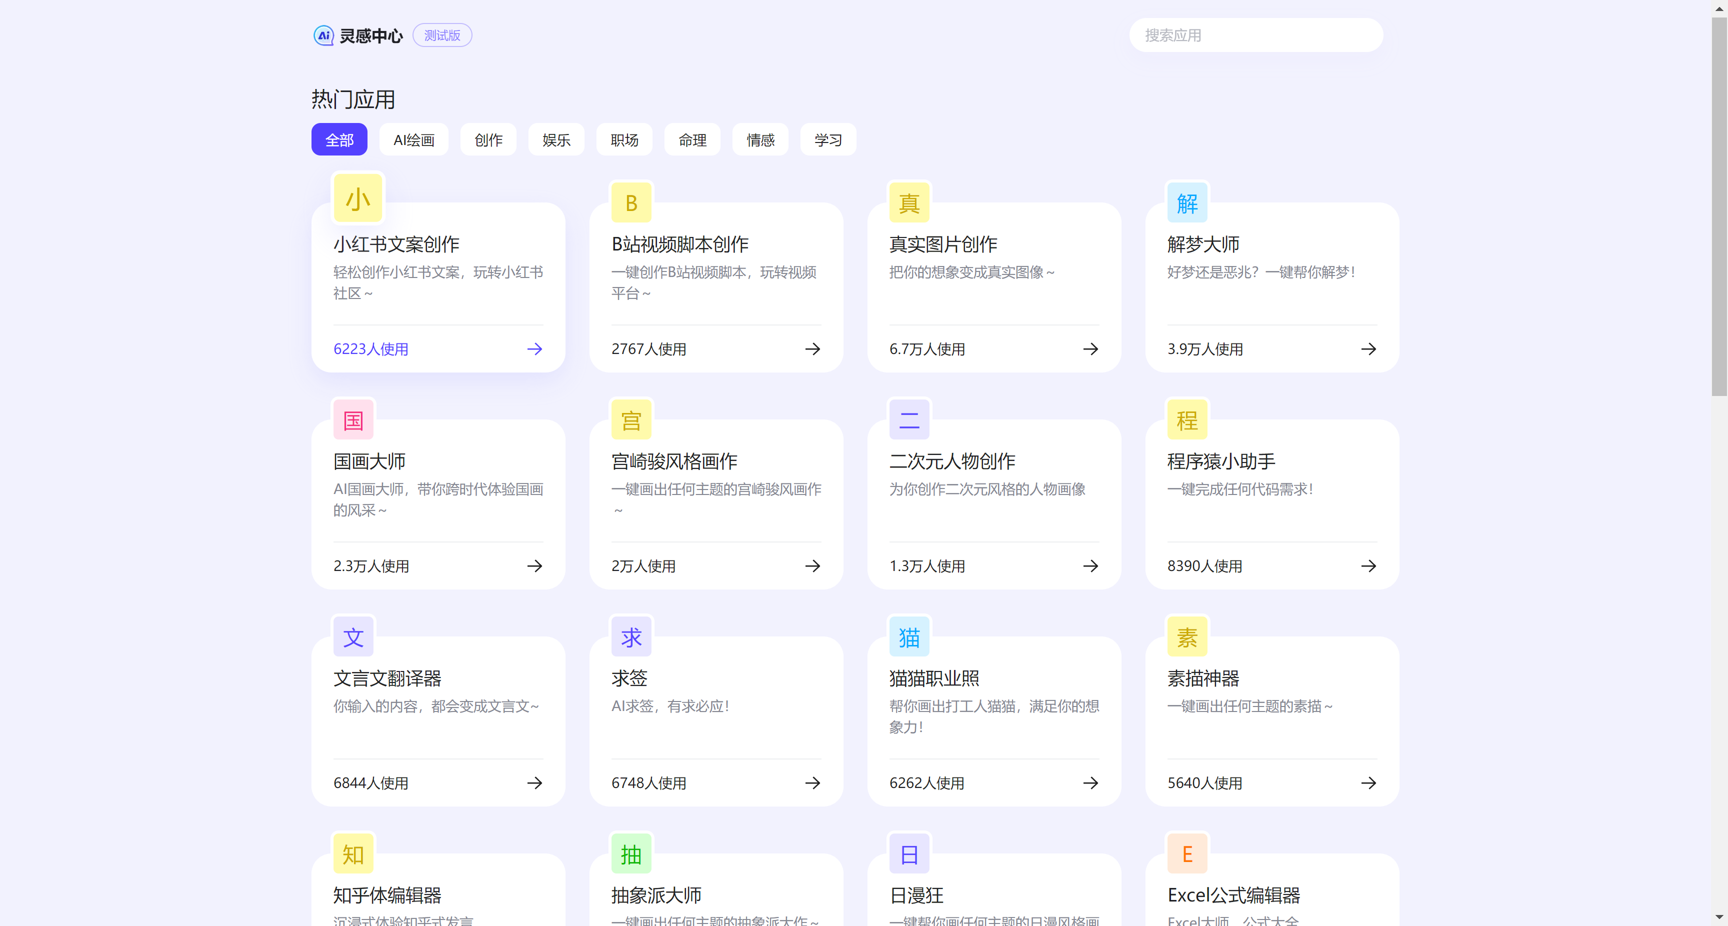The width and height of the screenshot is (1728, 926).
Task: Click the arrow on 素描神器 card
Action: click(1368, 783)
